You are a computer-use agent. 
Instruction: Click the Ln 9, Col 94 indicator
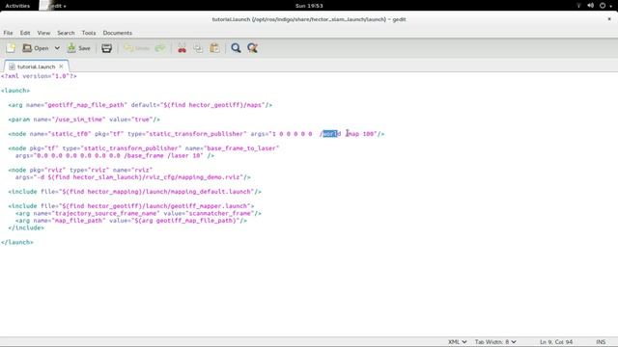tap(556, 342)
